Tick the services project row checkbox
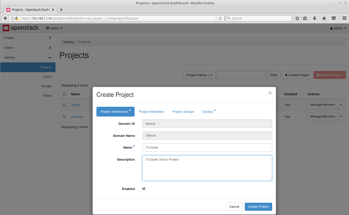349x215 pixels. pyautogui.click(x=64, y=117)
